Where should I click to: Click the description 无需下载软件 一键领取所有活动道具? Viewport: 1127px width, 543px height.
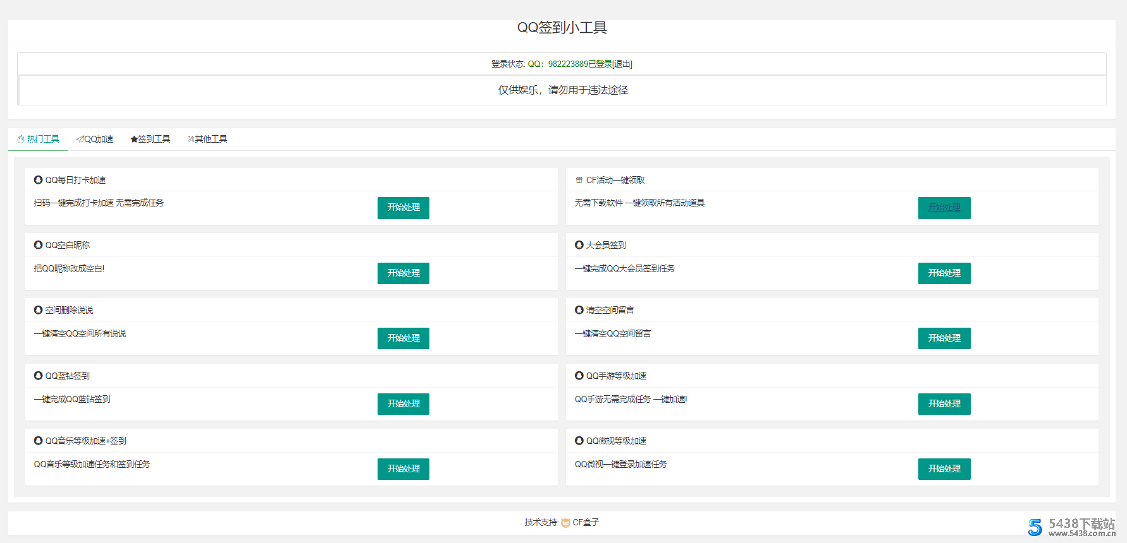[639, 203]
